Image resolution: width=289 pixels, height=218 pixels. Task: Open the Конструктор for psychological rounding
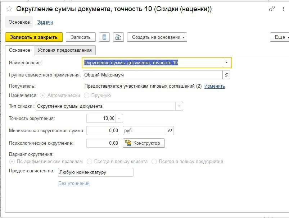[x=144, y=143]
